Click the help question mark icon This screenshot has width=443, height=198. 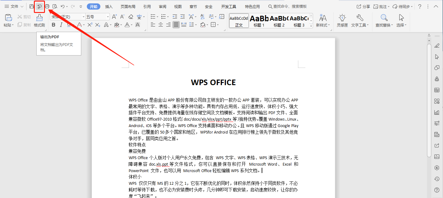point(419,6)
